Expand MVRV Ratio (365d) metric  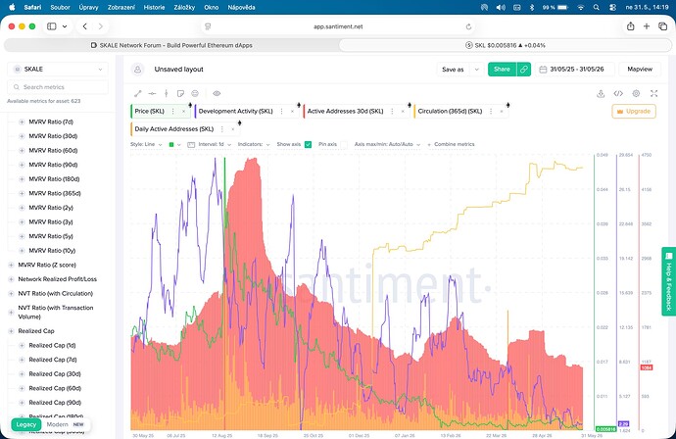22,193
